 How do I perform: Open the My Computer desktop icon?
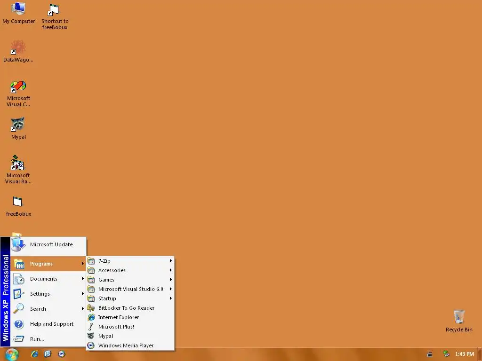18,13
